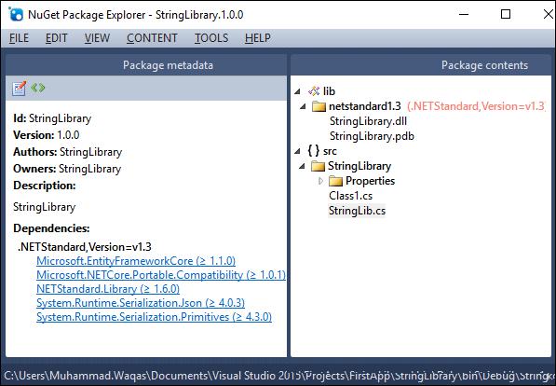Click the Id: StringLibrary text
Viewport: 556px width, 386px height.
click(x=52, y=118)
